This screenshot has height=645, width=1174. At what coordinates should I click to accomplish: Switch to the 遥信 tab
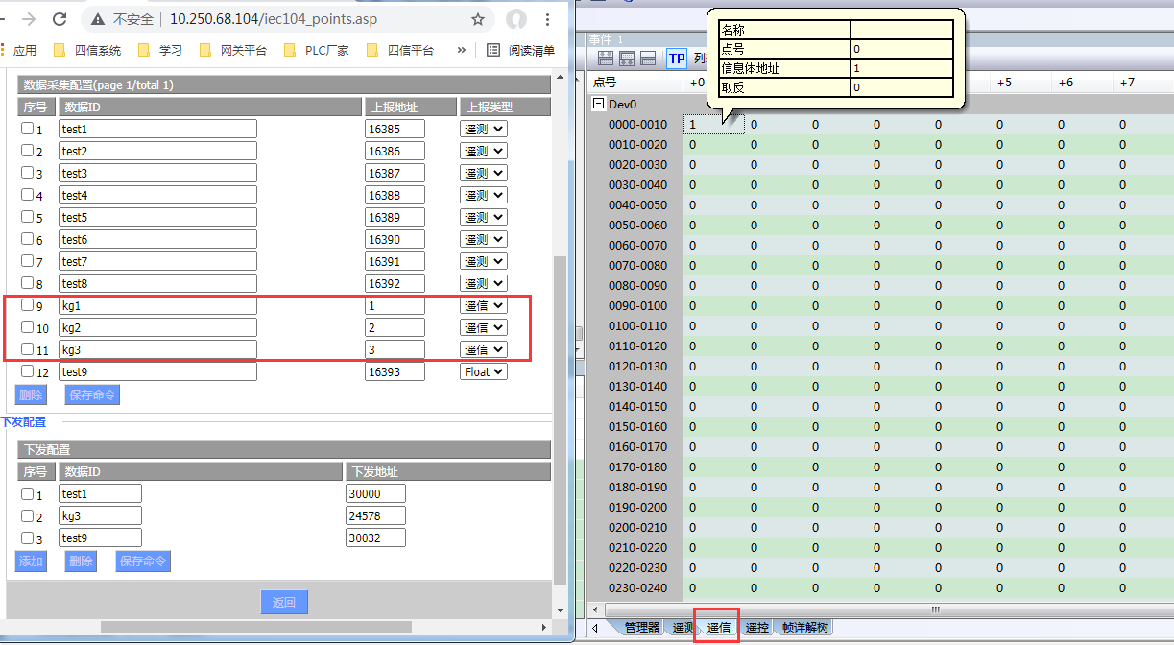pos(718,628)
